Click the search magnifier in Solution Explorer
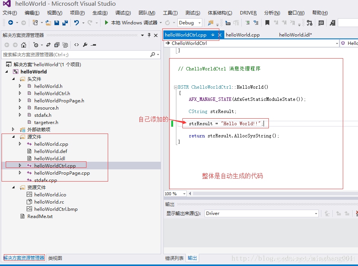The width and height of the screenshot is (358, 266). 152,54
